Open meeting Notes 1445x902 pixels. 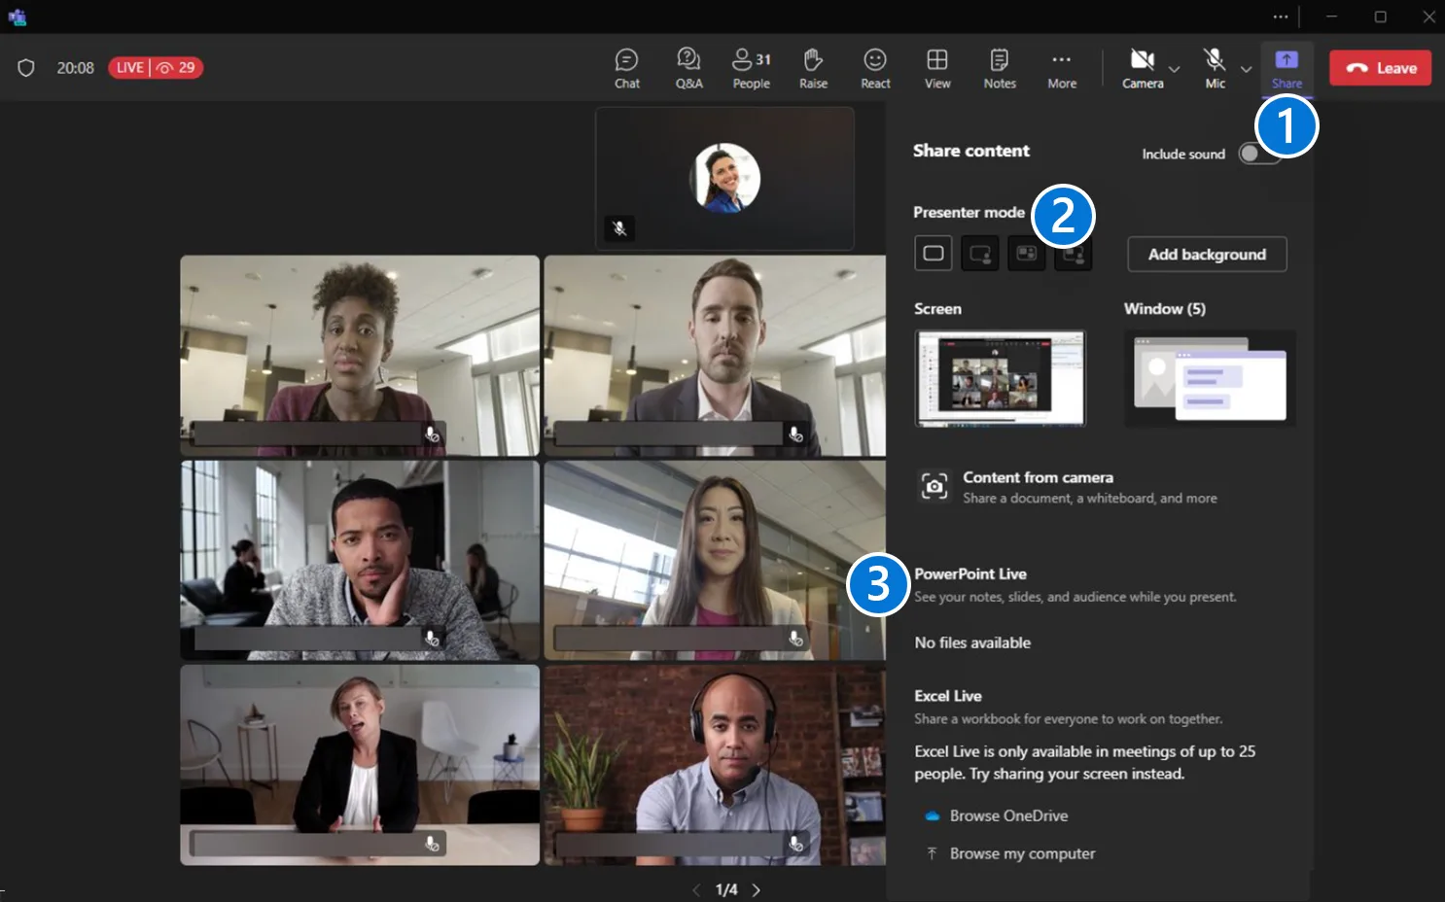1000,68
